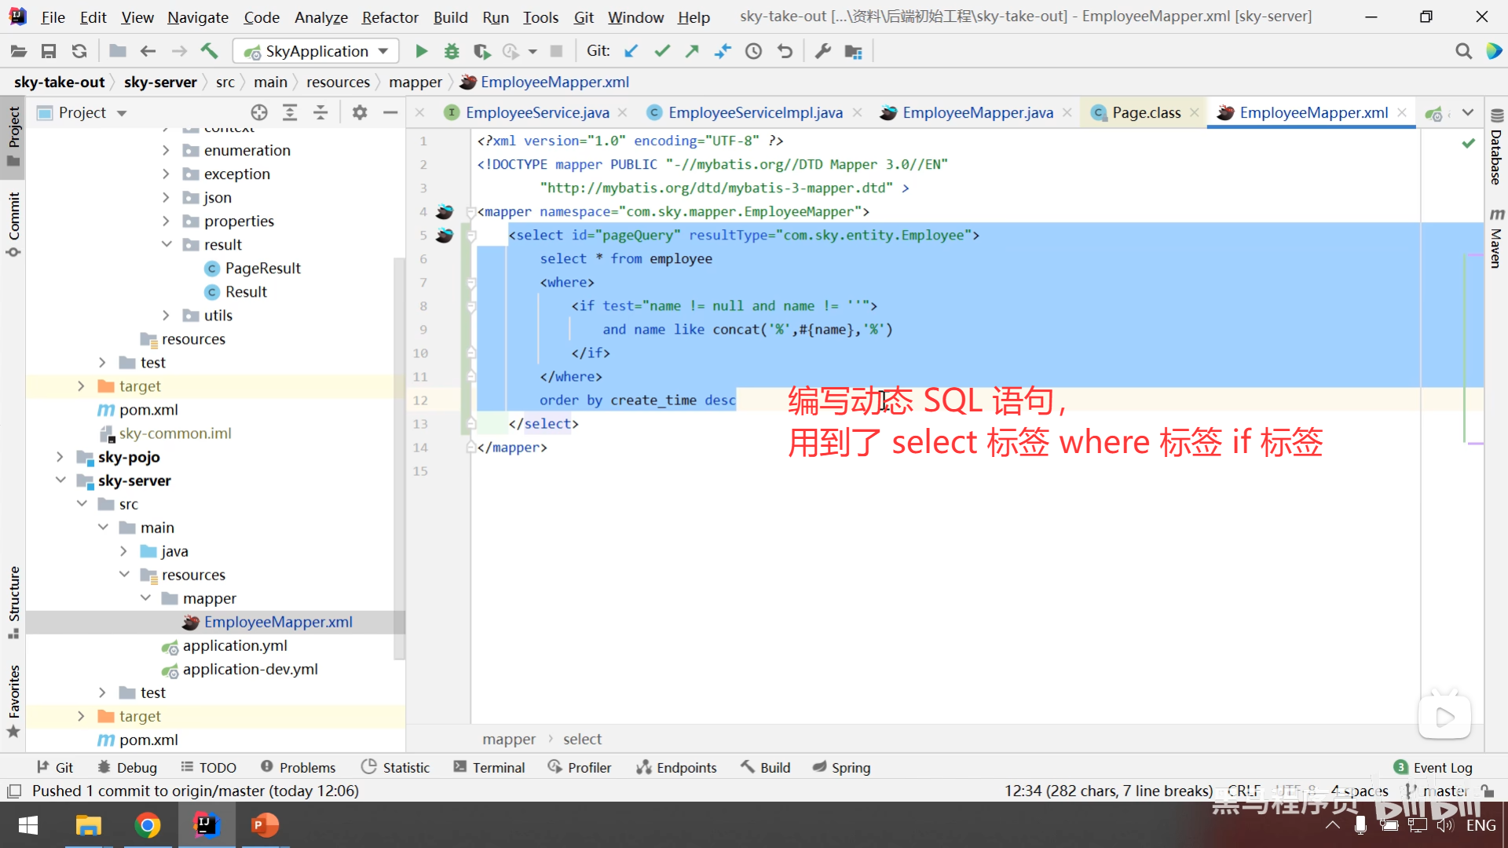Toggle the Commit tool window
The height and width of the screenshot is (848, 1508).
click(13, 224)
